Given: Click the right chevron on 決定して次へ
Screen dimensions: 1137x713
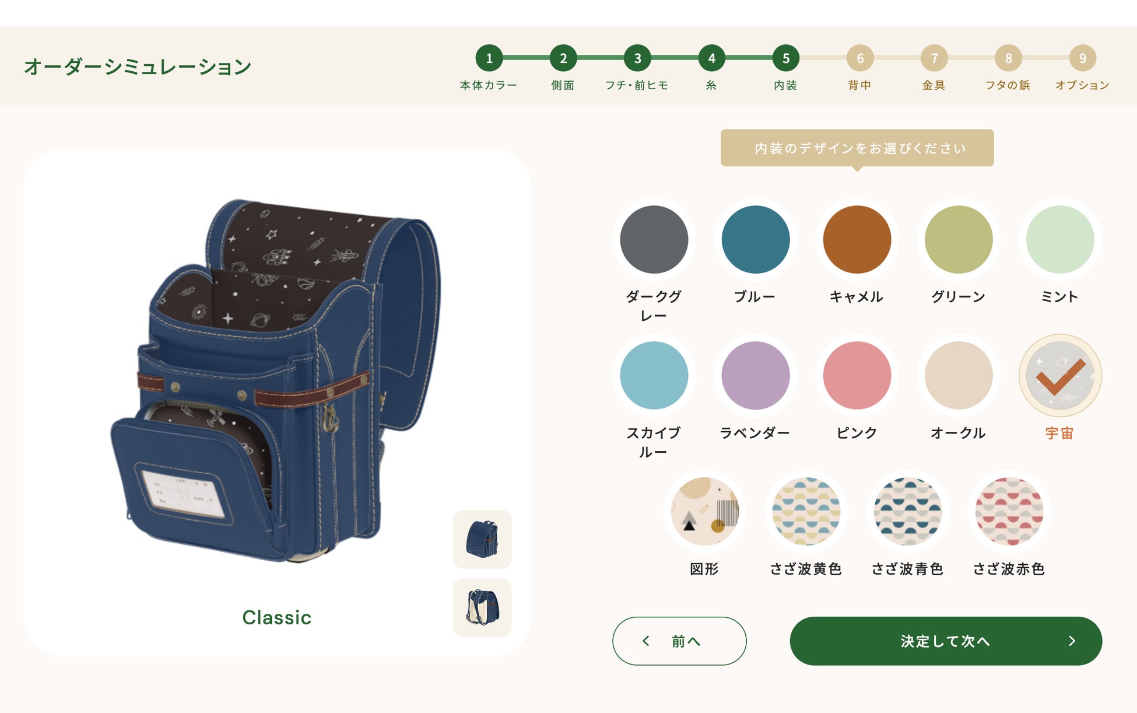Looking at the screenshot, I should [x=1072, y=641].
